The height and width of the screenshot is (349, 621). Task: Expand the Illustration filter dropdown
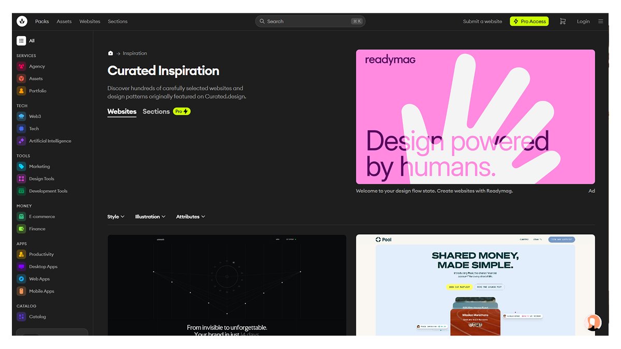150,217
